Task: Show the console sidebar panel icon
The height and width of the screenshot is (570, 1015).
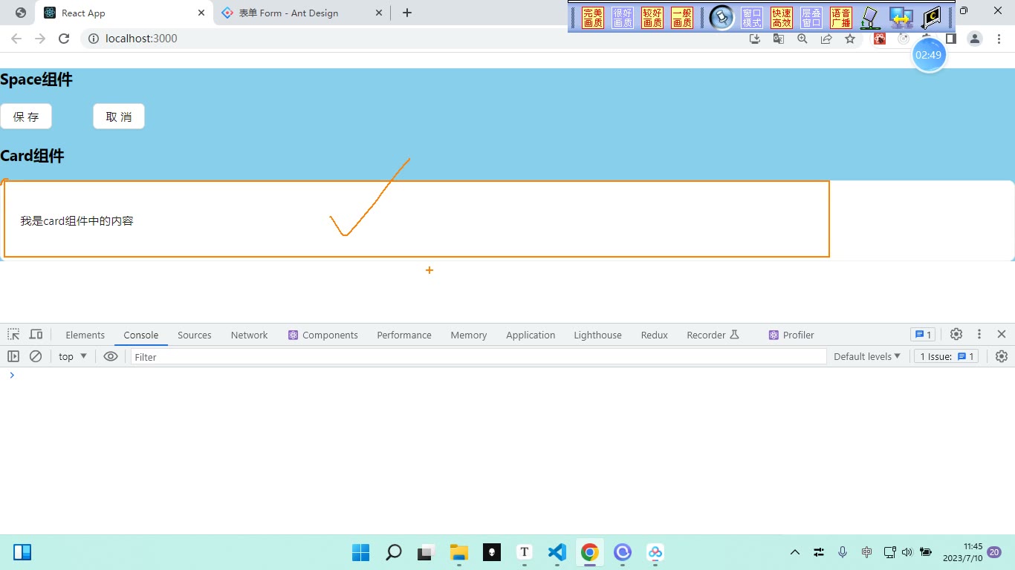Action: [13, 356]
